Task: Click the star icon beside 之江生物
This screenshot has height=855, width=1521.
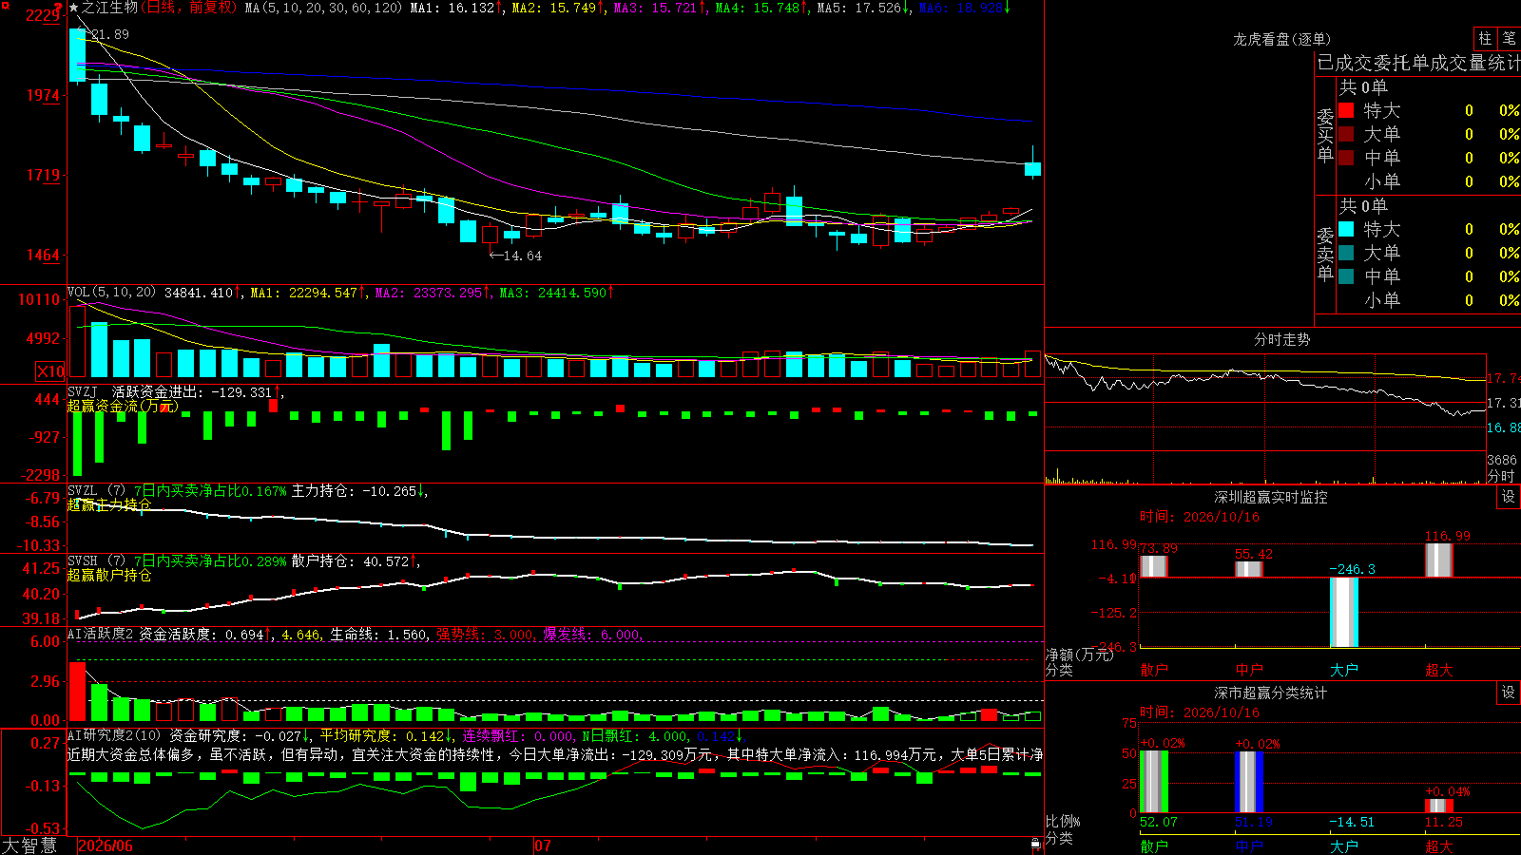Action: pyautogui.click(x=74, y=8)
